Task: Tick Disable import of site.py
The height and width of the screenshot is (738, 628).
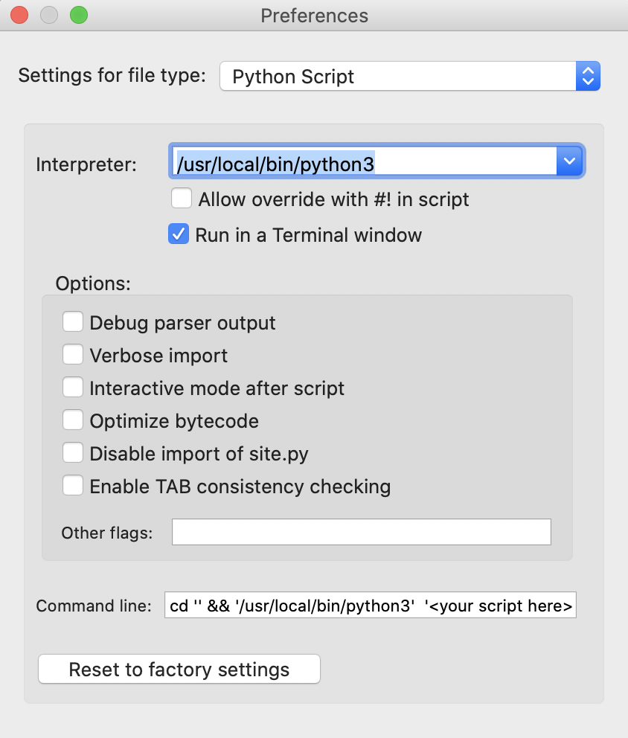Action: 73,453
